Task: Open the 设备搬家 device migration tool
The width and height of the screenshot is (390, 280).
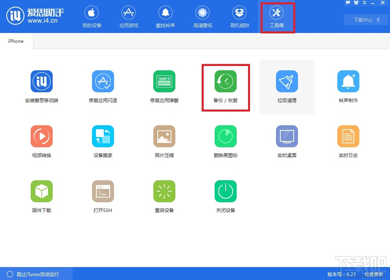Action: (103, 141)
